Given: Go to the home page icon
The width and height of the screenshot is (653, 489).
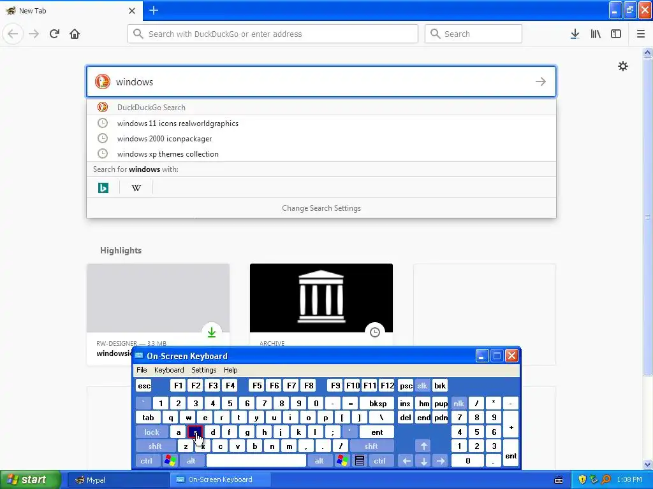Looking at the screenshot, I should click(75, 34).
